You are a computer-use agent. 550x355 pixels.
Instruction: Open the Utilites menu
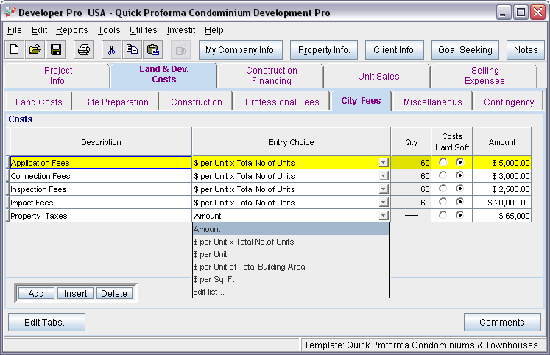pos(143,30)
